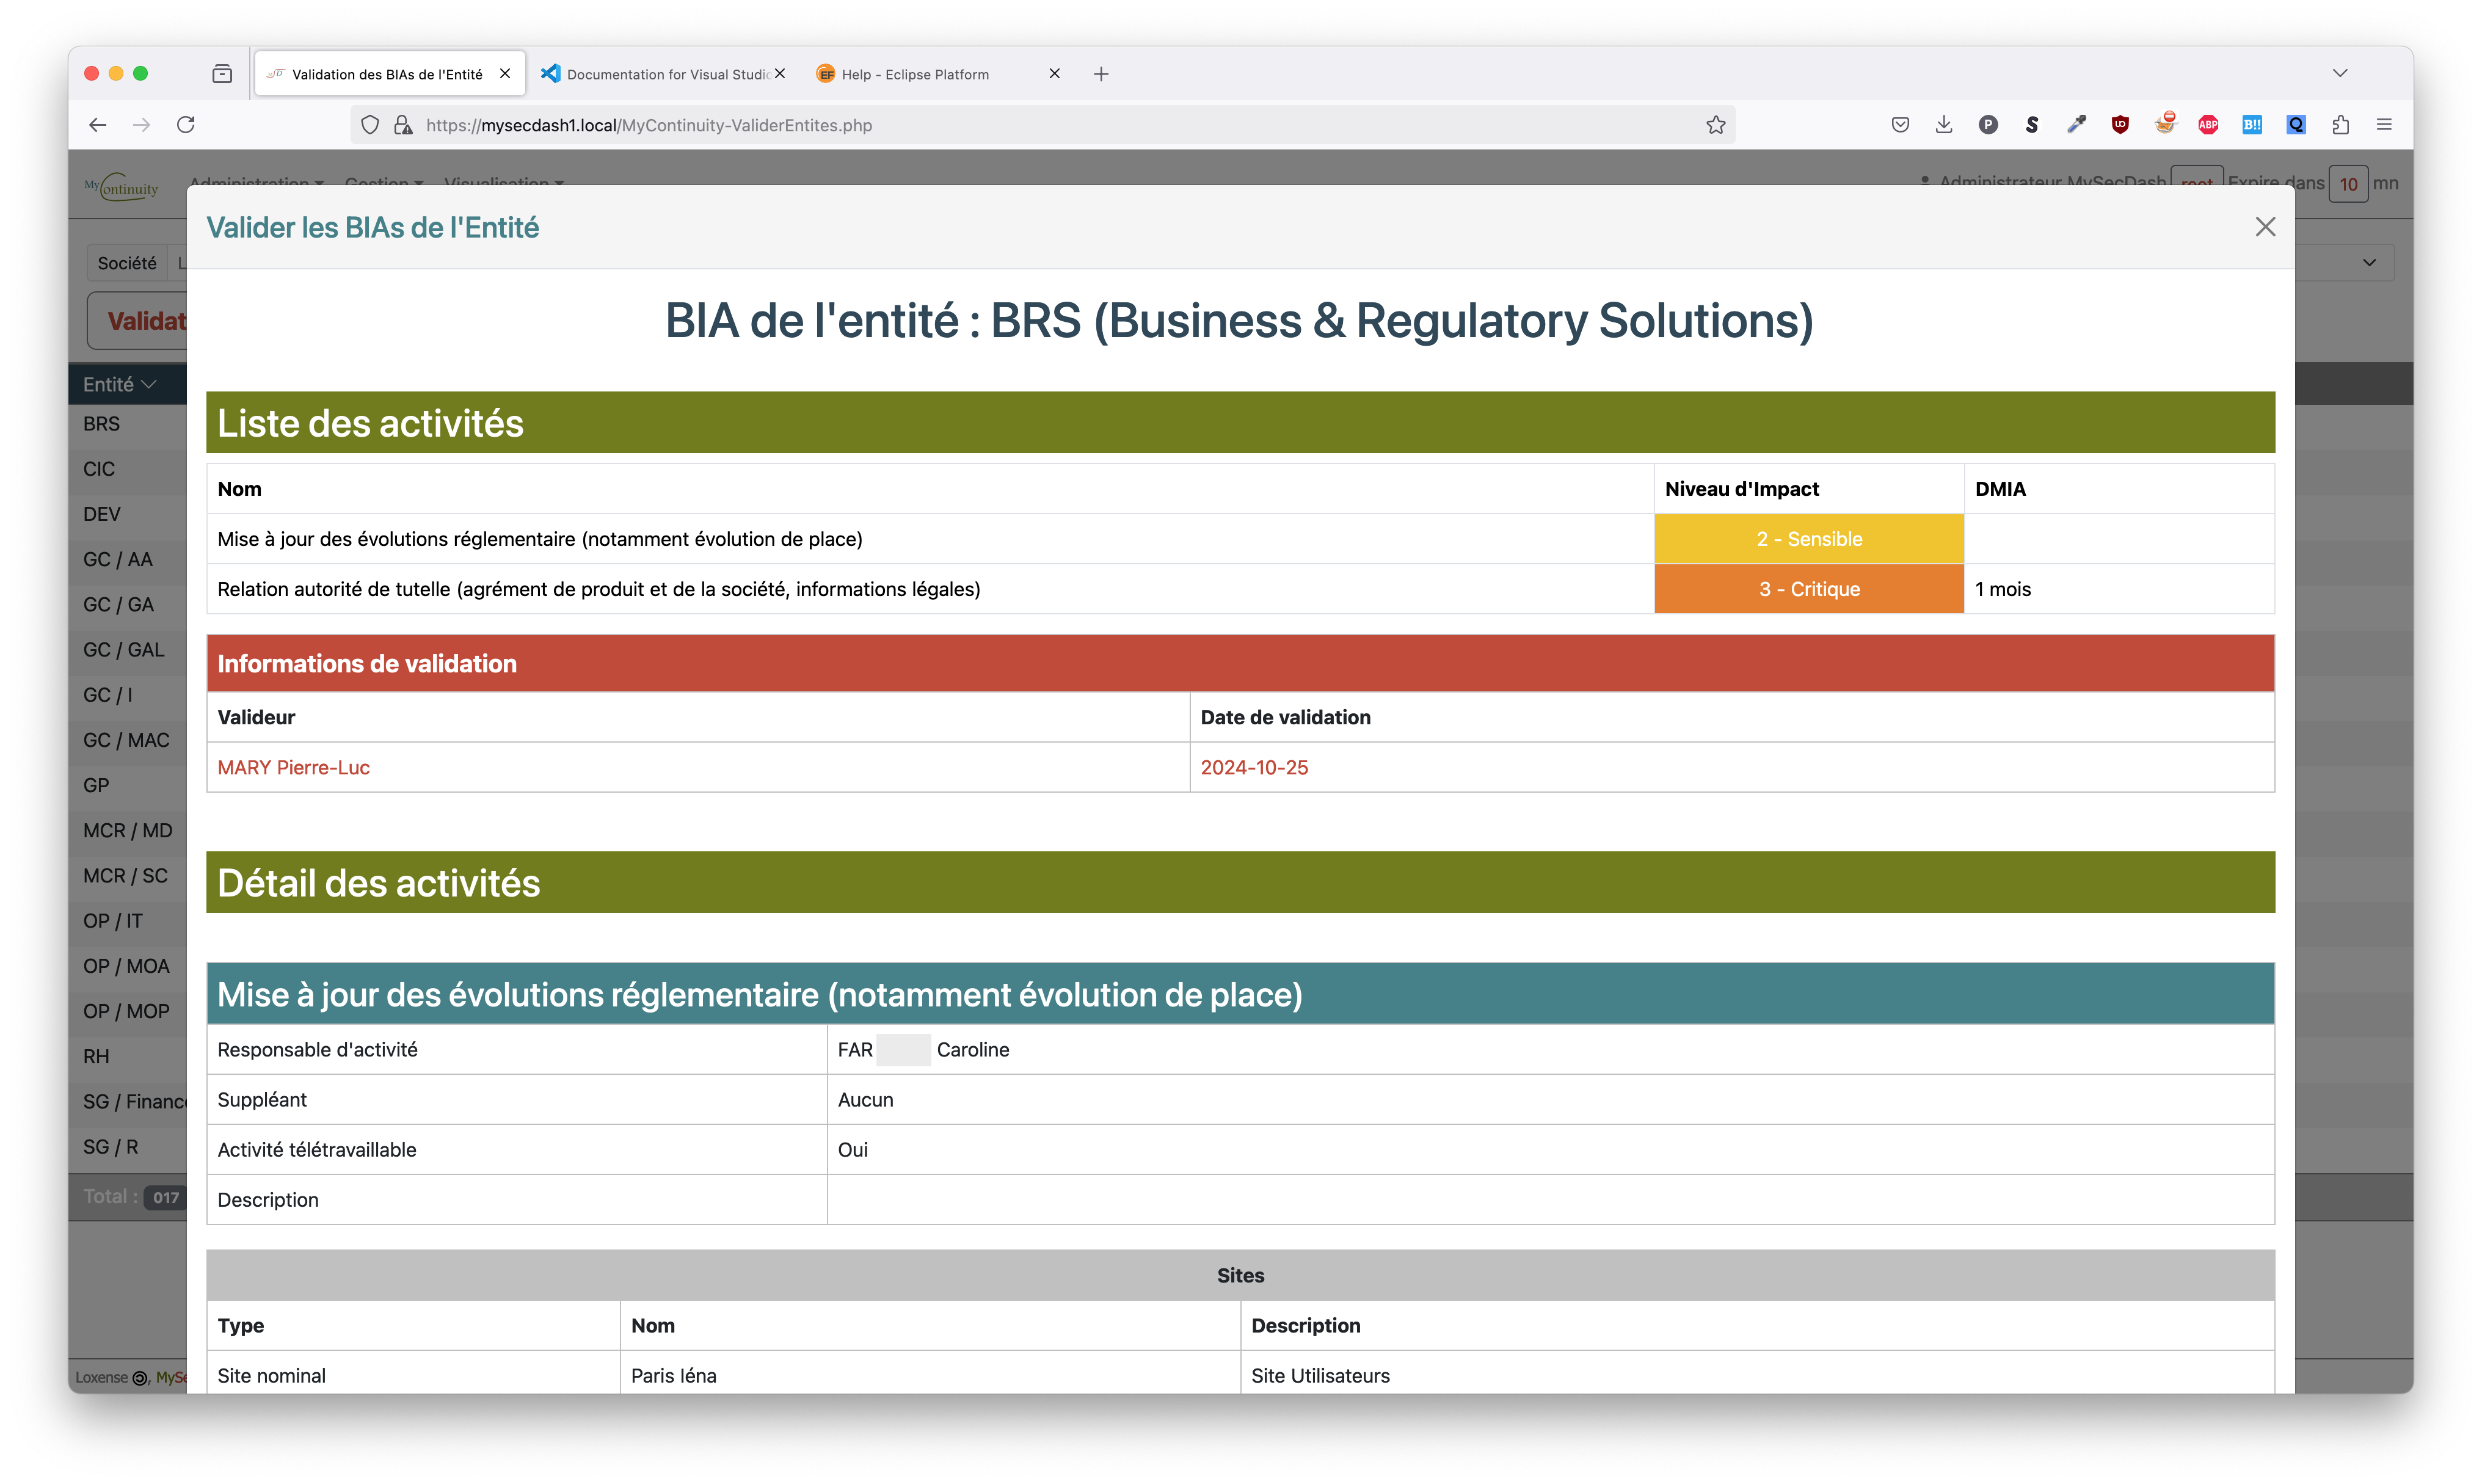Viewport: 2482px width, 1484px height.
Task: Bookmark this page with the star icon
Action: click(1715, 125)
